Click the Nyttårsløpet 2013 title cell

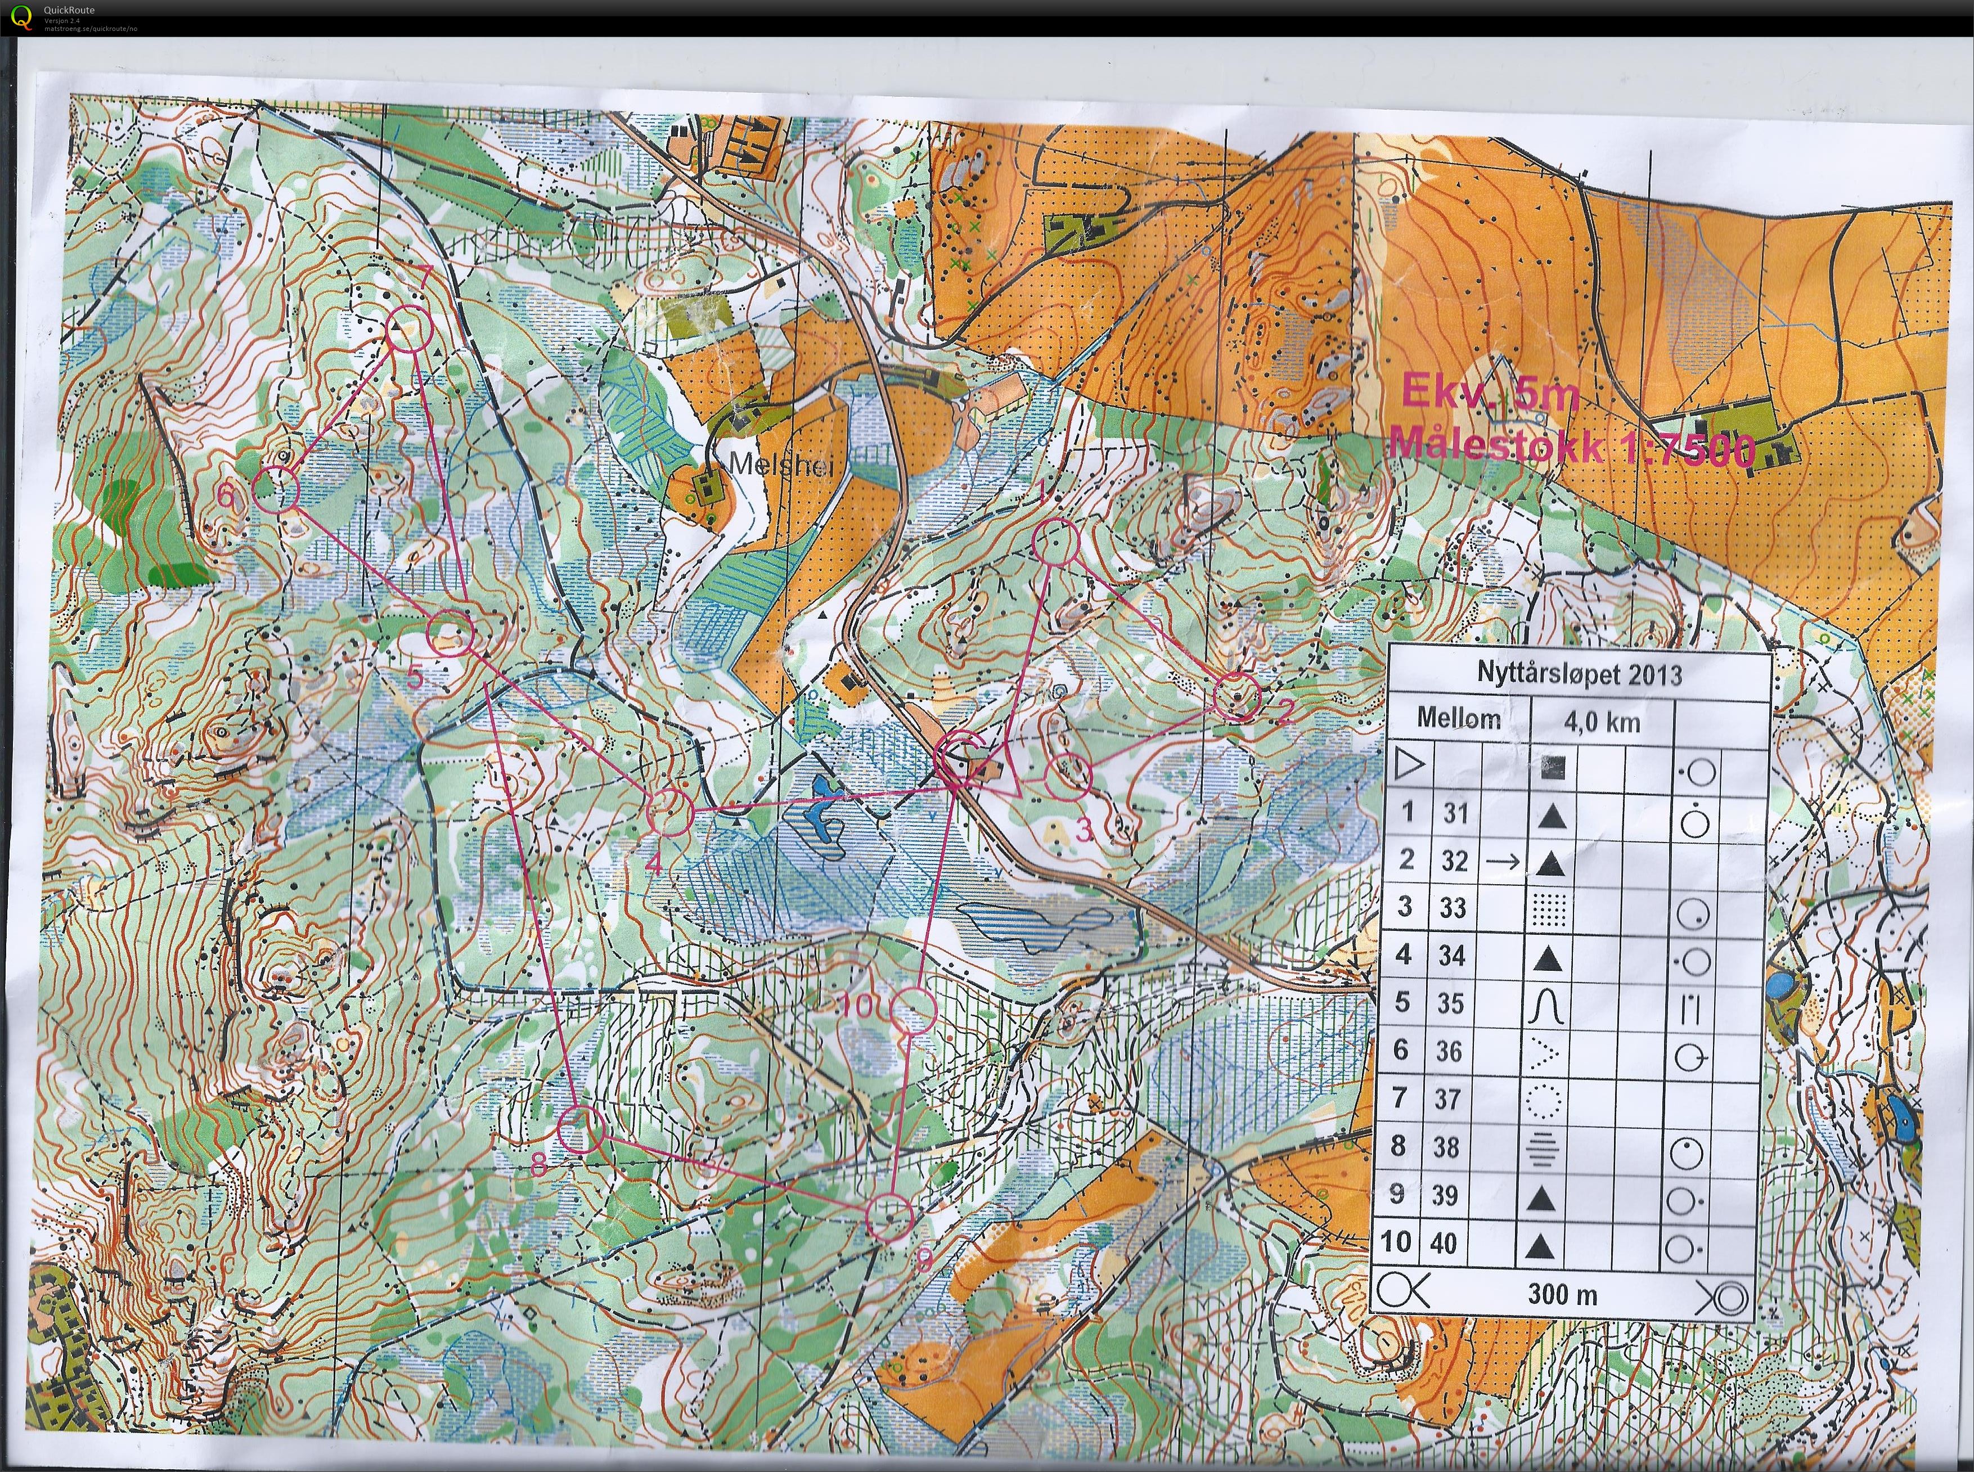(x=1579, y=674)
